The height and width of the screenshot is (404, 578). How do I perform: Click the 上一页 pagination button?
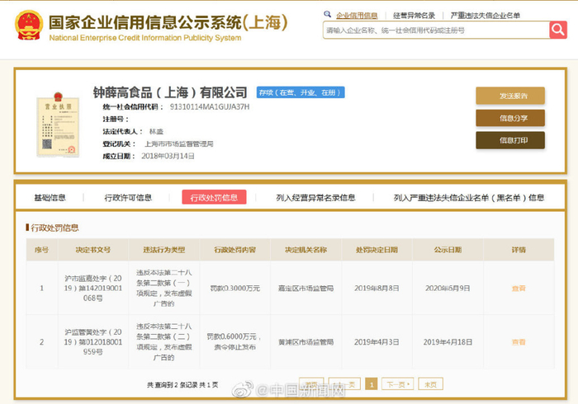[x=344, y=384]
